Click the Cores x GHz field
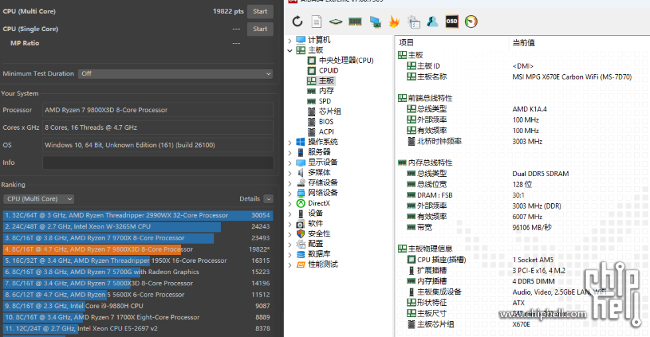 click(158, 128)
